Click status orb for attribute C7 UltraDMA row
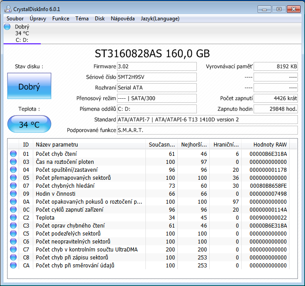The width and height of the screenshot is (305, 286). click(13, 249)
